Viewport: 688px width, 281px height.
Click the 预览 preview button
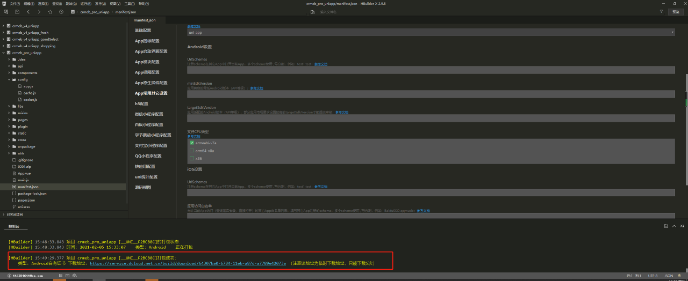pyautogui.click(x=676, y=11)
